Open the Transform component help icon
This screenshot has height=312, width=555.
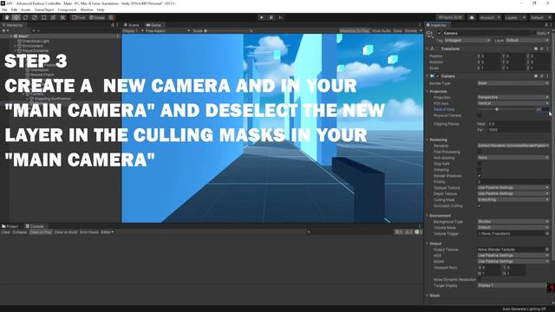tap(536, 49)
